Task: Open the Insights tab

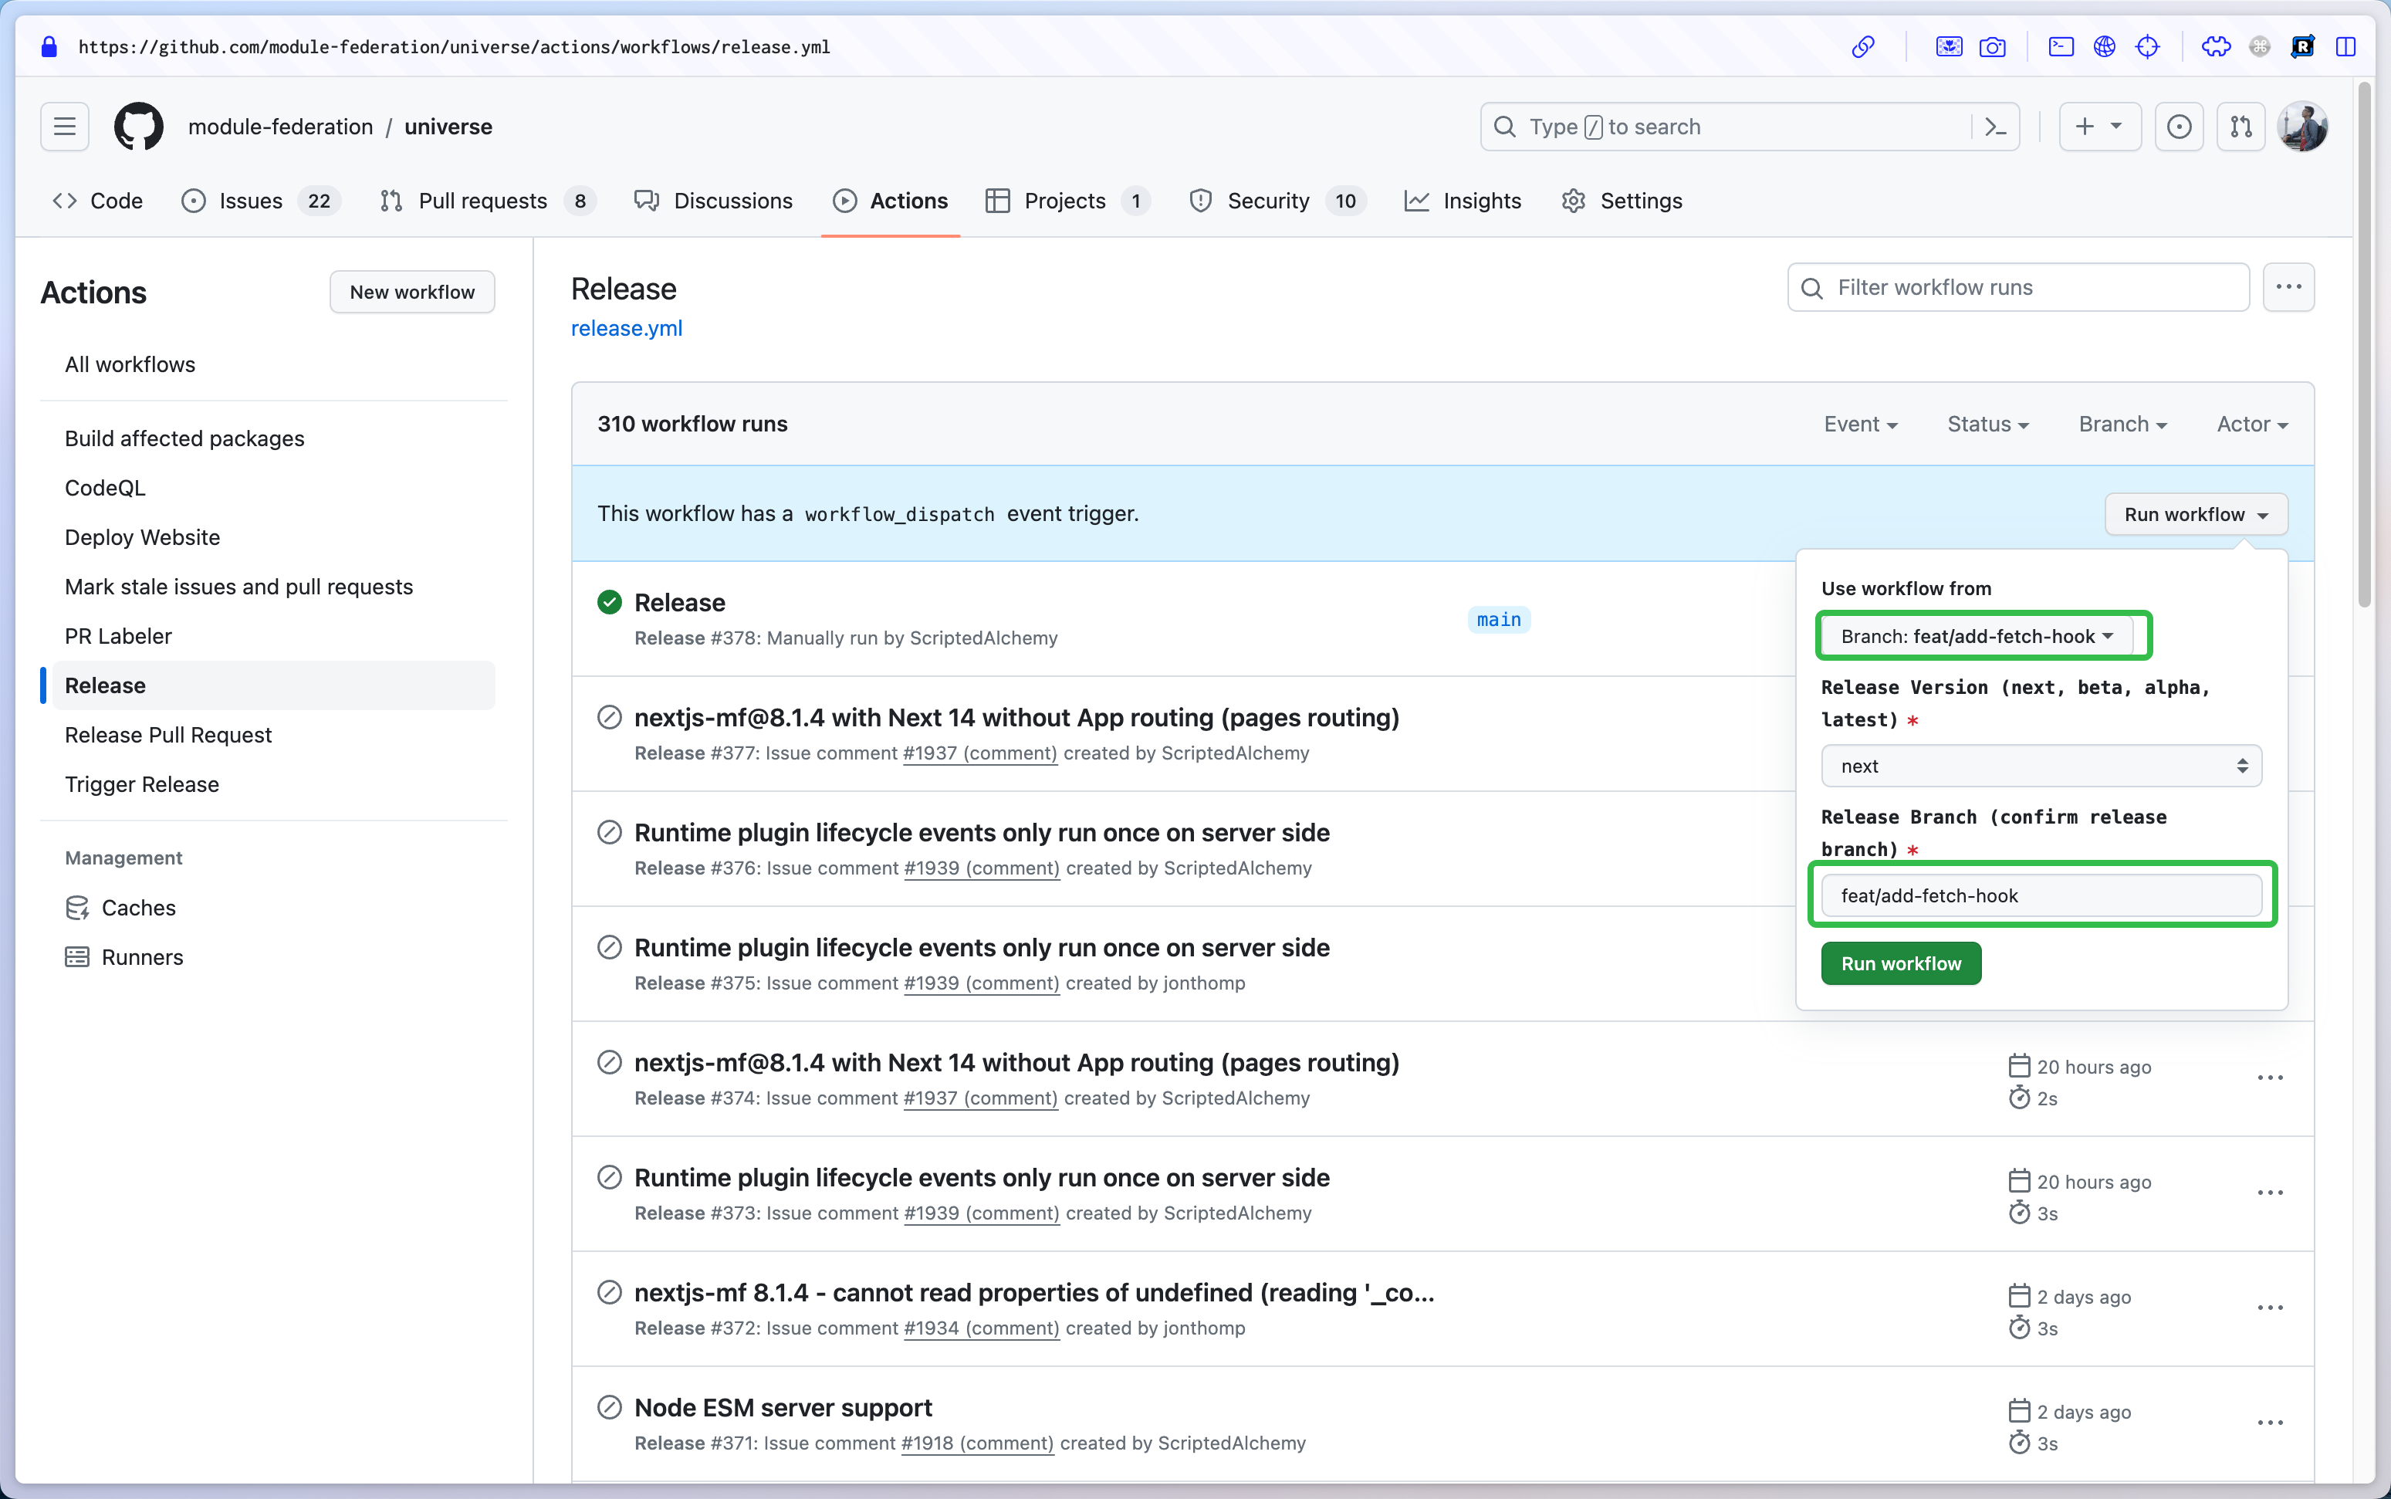Action: [1481, 201]
